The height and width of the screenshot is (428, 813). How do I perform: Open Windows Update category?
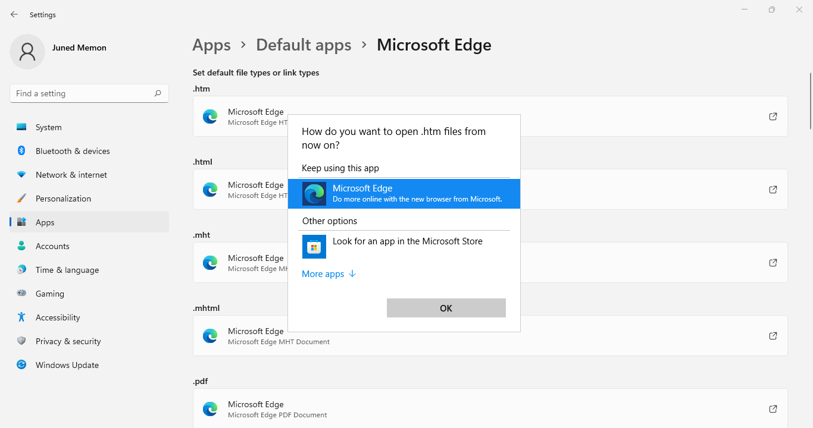[x=89, y=365]
